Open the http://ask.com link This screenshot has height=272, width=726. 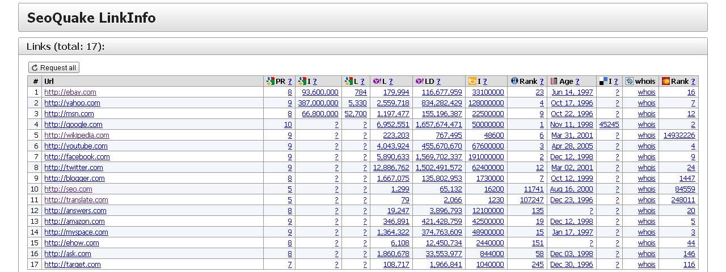tap(67, 254)
